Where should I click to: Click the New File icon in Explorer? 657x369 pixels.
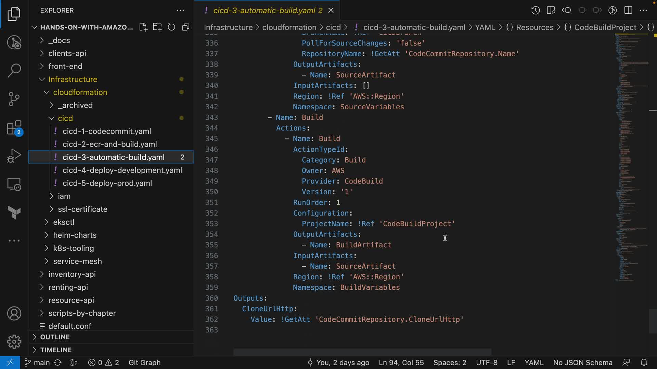pyautogui.click(x=143, y=27)
